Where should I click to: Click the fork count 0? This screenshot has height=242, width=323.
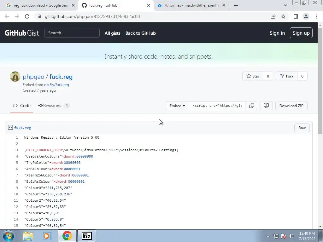(302, 76)
